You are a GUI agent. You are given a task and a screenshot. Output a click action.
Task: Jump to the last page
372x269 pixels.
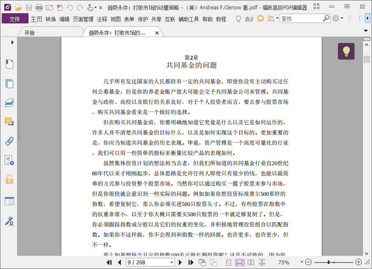point(191,262)
